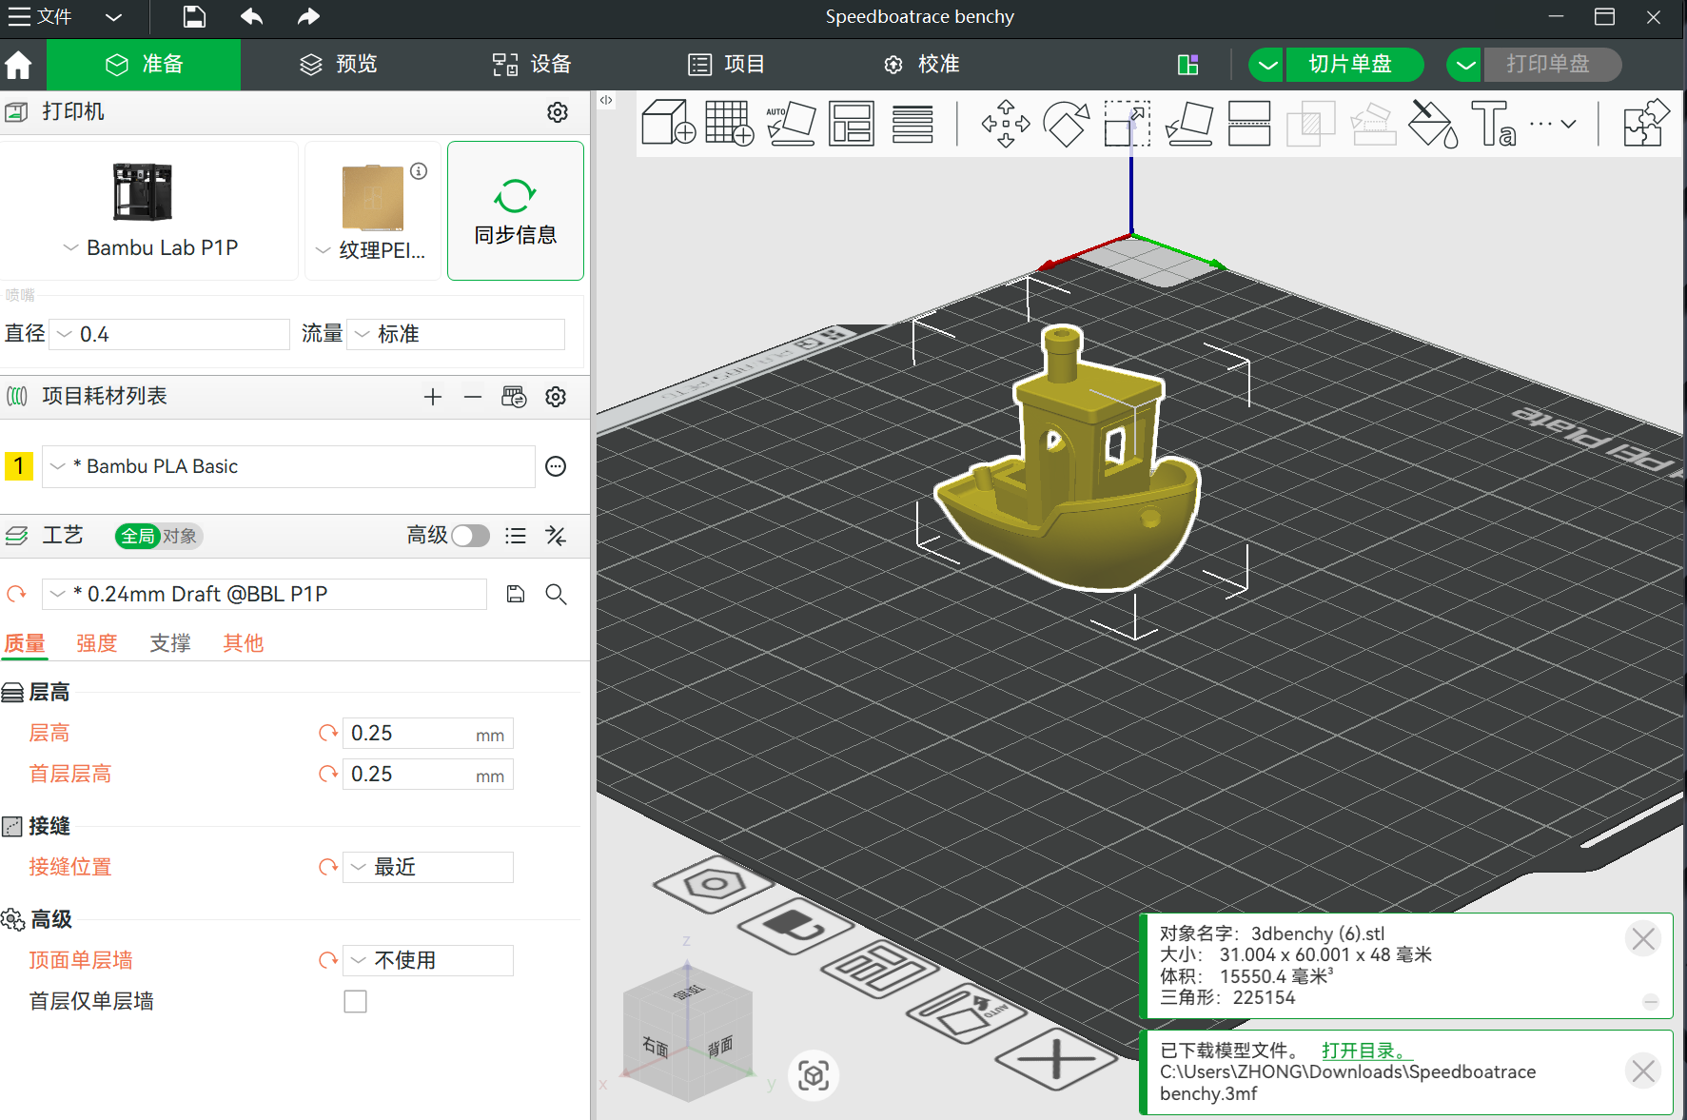Expand the slice plate dropdown arrow
The width and height of the screenshot is (1687, 1120).
(1266, 65)
